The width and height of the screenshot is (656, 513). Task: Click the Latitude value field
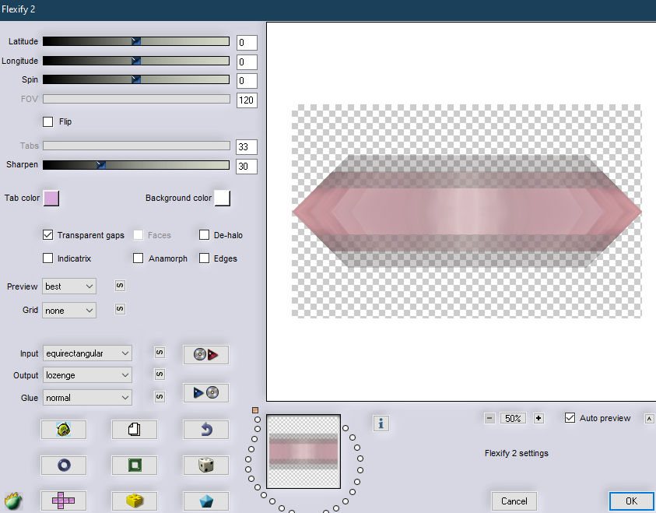coord(247,43)
